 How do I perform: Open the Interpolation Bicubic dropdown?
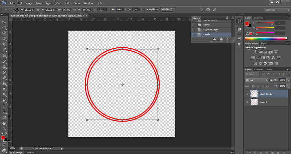(167, 9)
